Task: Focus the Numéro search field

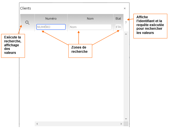Action: click(51, 27)
